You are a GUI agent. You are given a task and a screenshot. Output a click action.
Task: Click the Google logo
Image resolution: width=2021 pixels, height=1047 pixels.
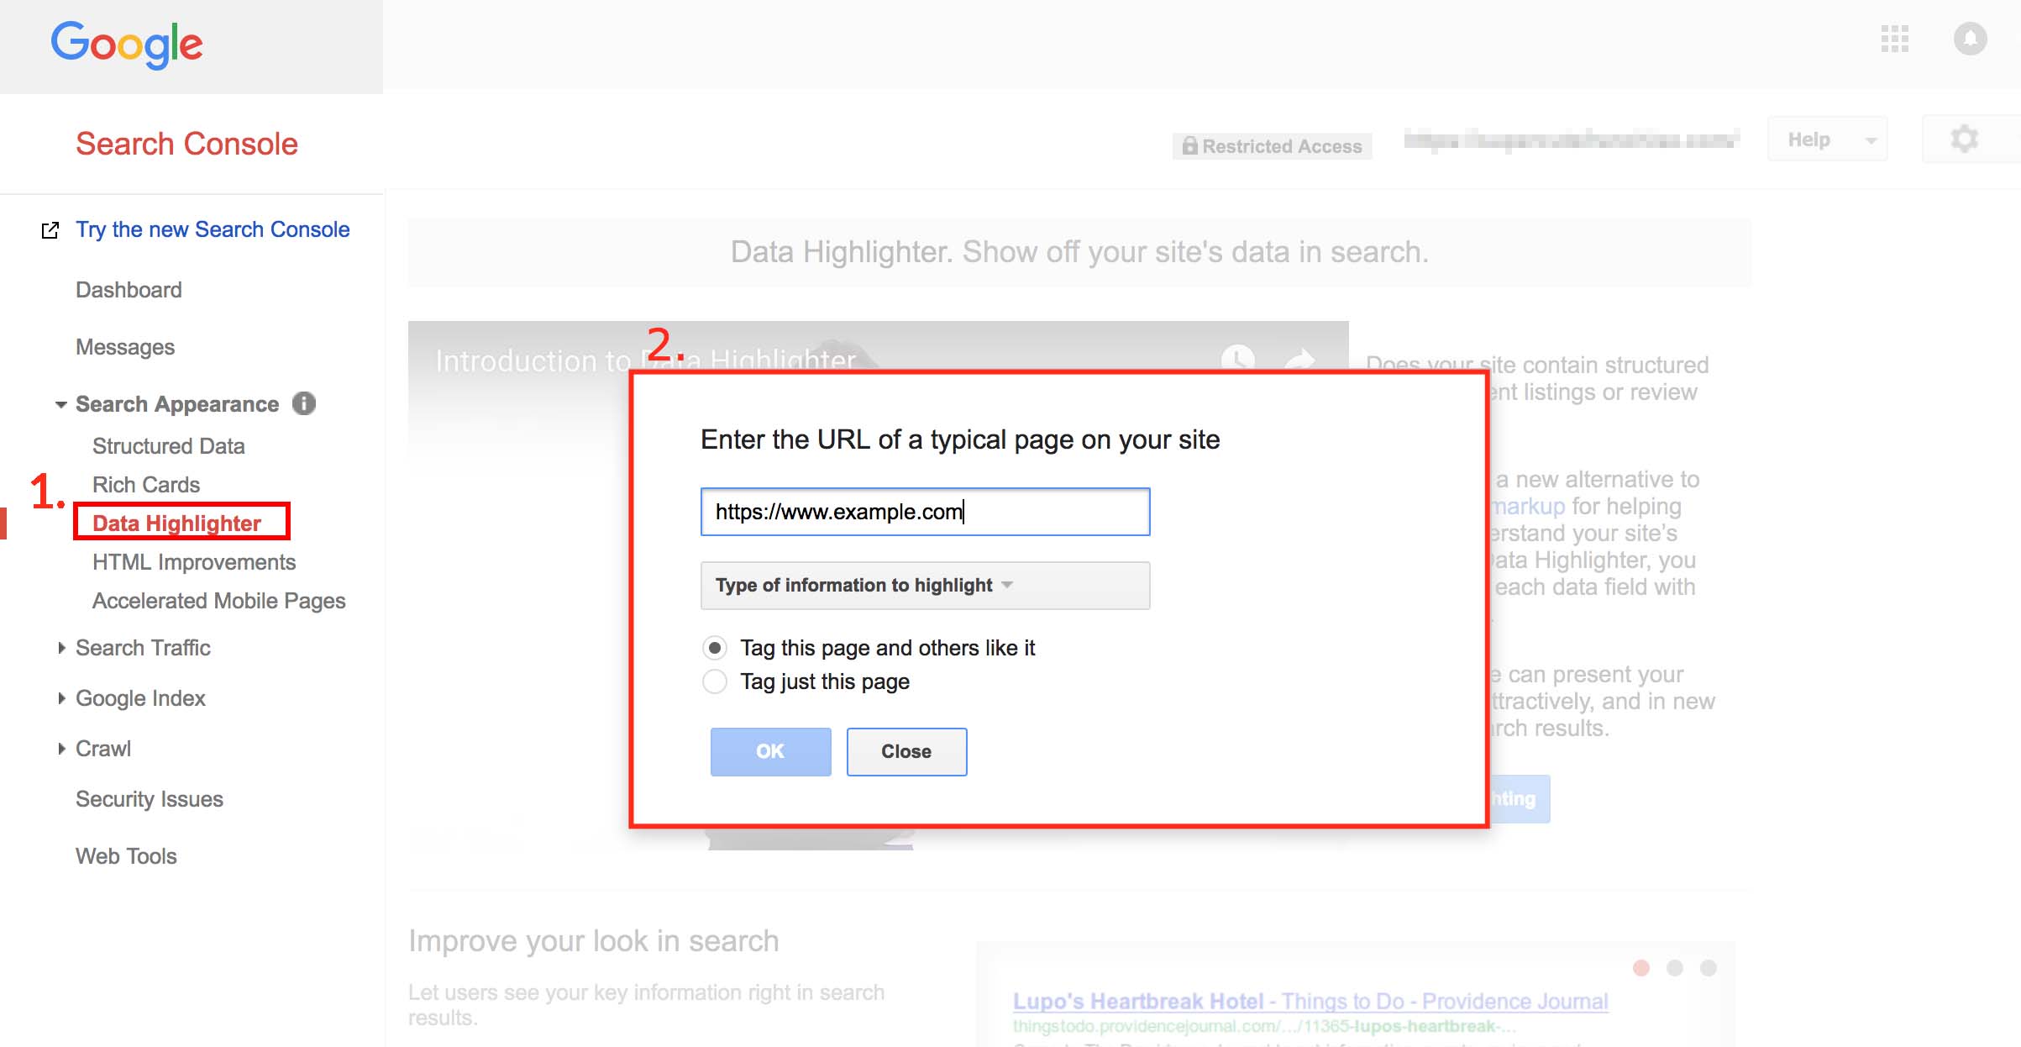[127, 44]
